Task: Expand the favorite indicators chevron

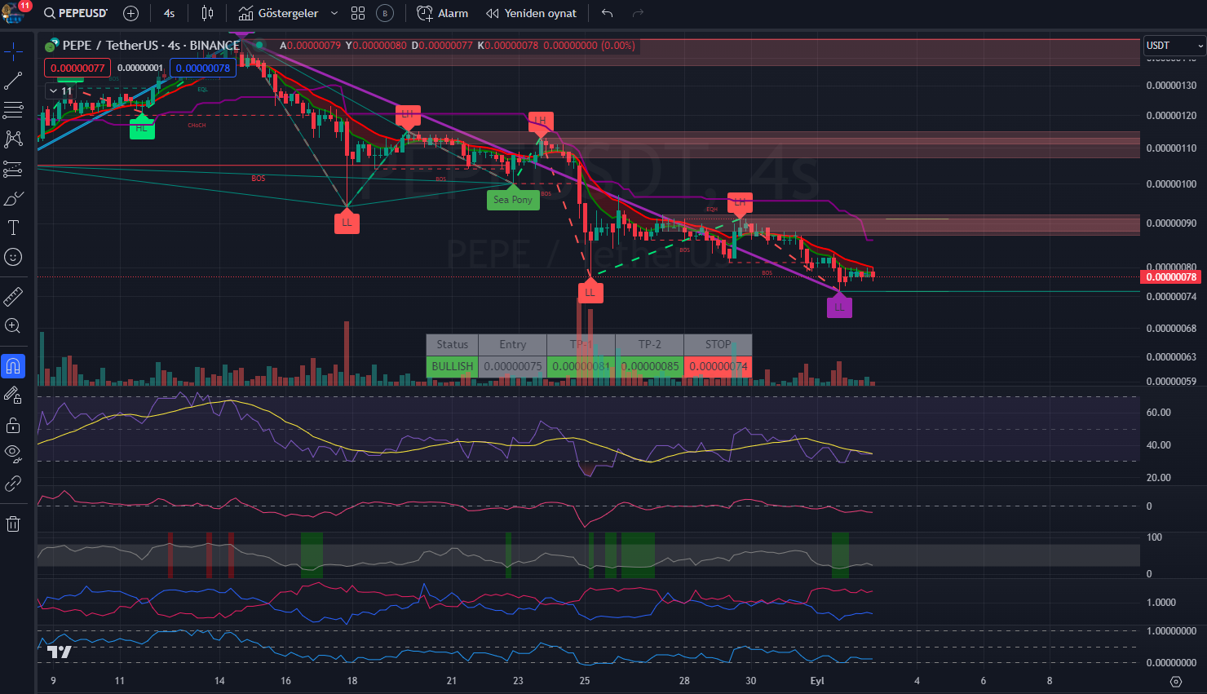Action: click(x=334, y=13)
